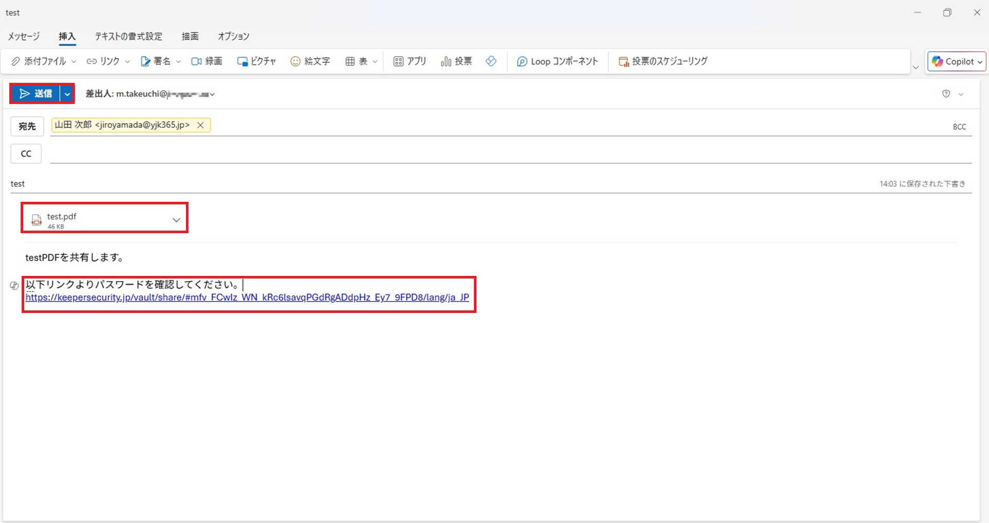Expand the send options dropdown arrow

[67, 94]
